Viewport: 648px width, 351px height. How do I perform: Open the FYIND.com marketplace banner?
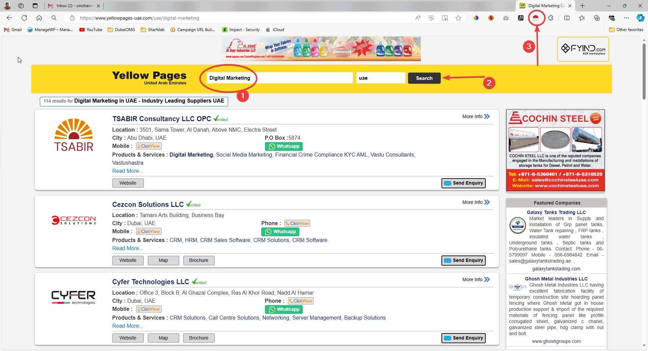pyautogui.click(x=583, y=49)
